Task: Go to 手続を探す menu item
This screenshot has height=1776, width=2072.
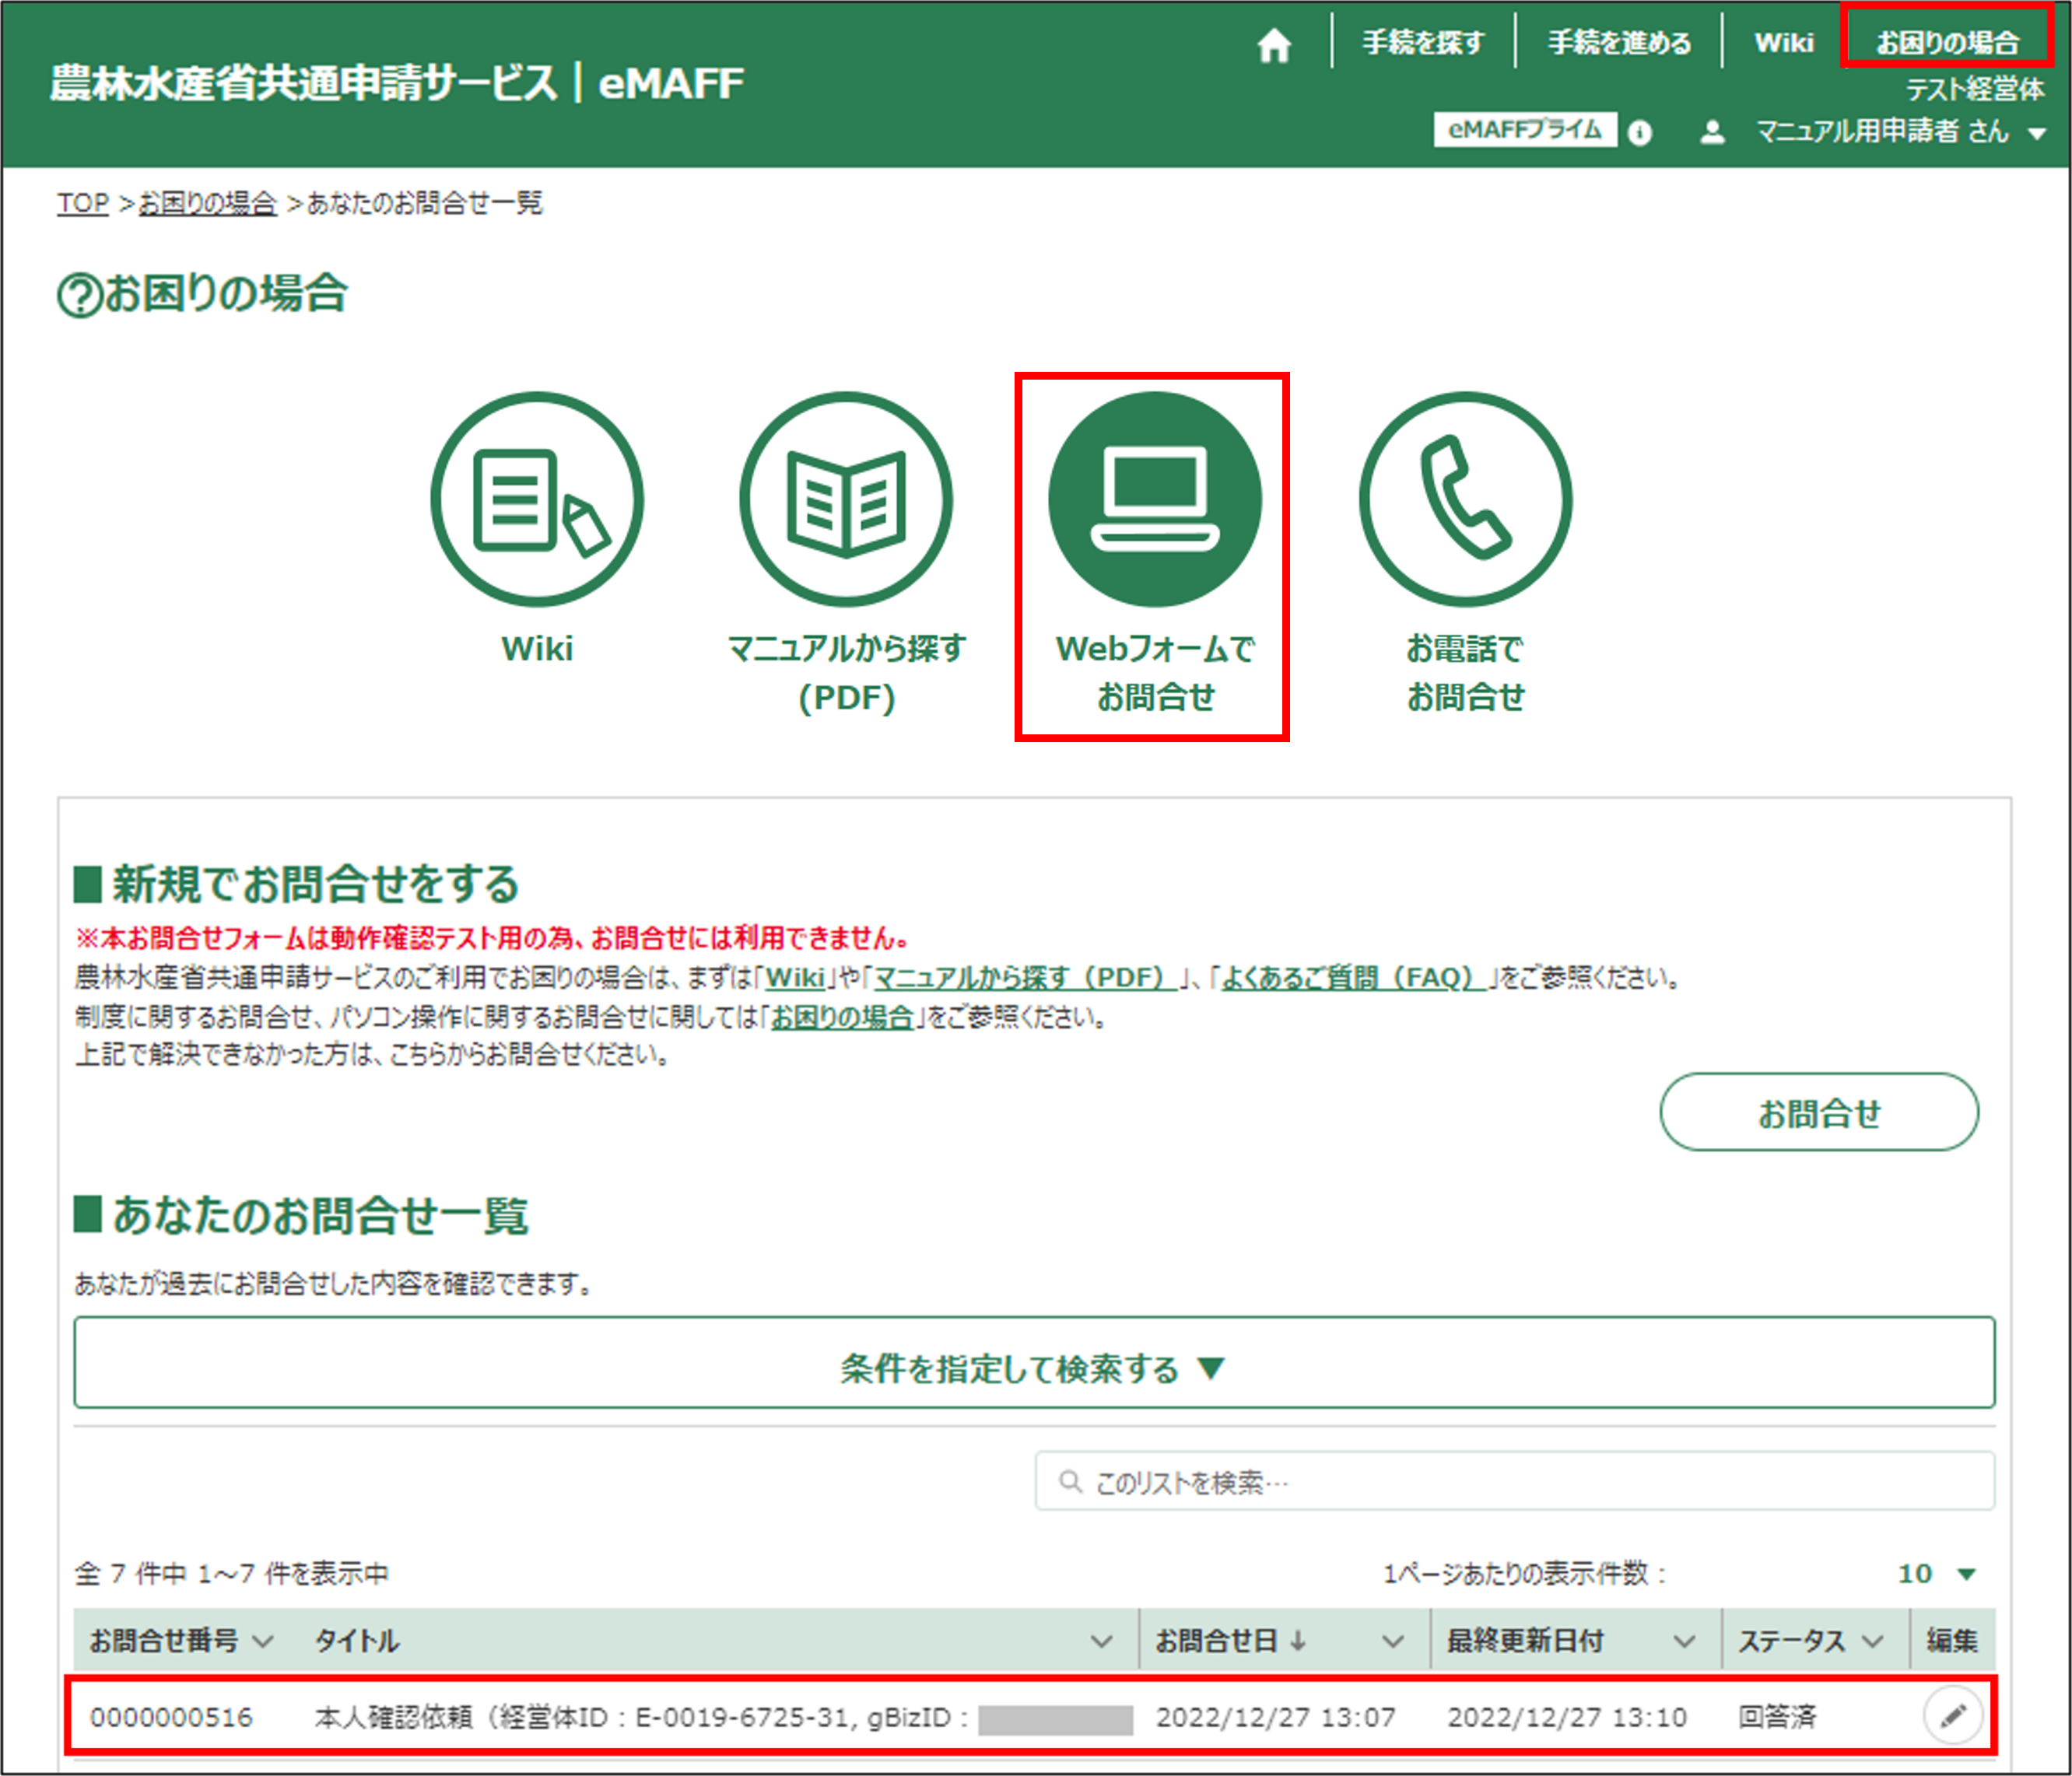Action: [1423, 43]
